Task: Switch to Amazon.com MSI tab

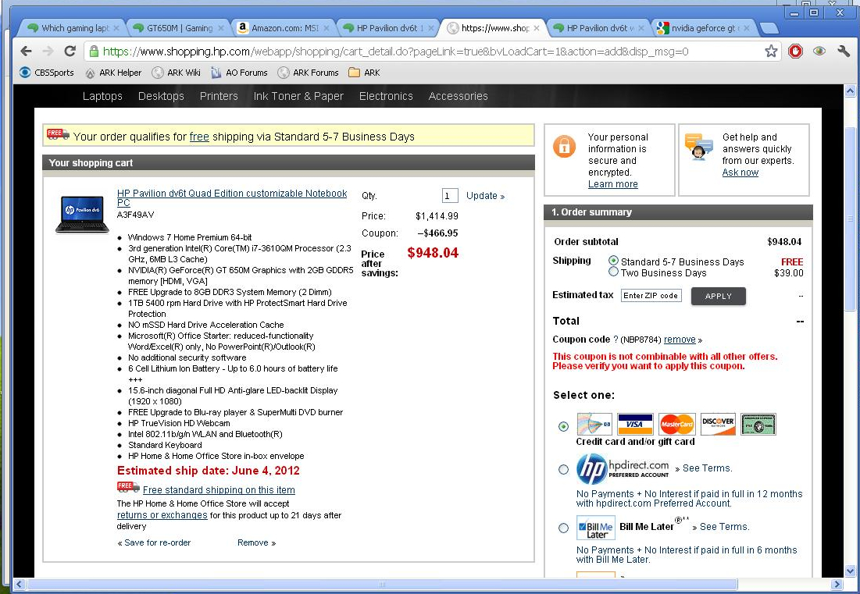Action: click(284, 28)
